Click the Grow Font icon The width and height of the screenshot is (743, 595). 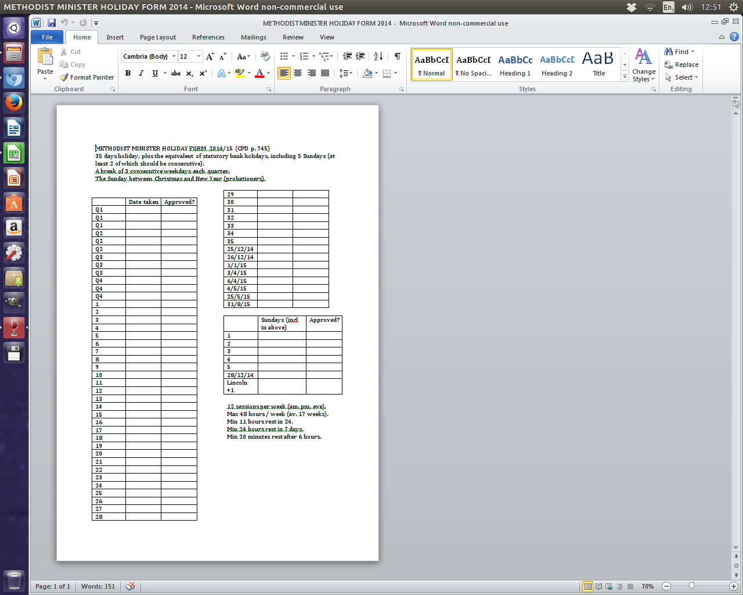click(210, 56)
